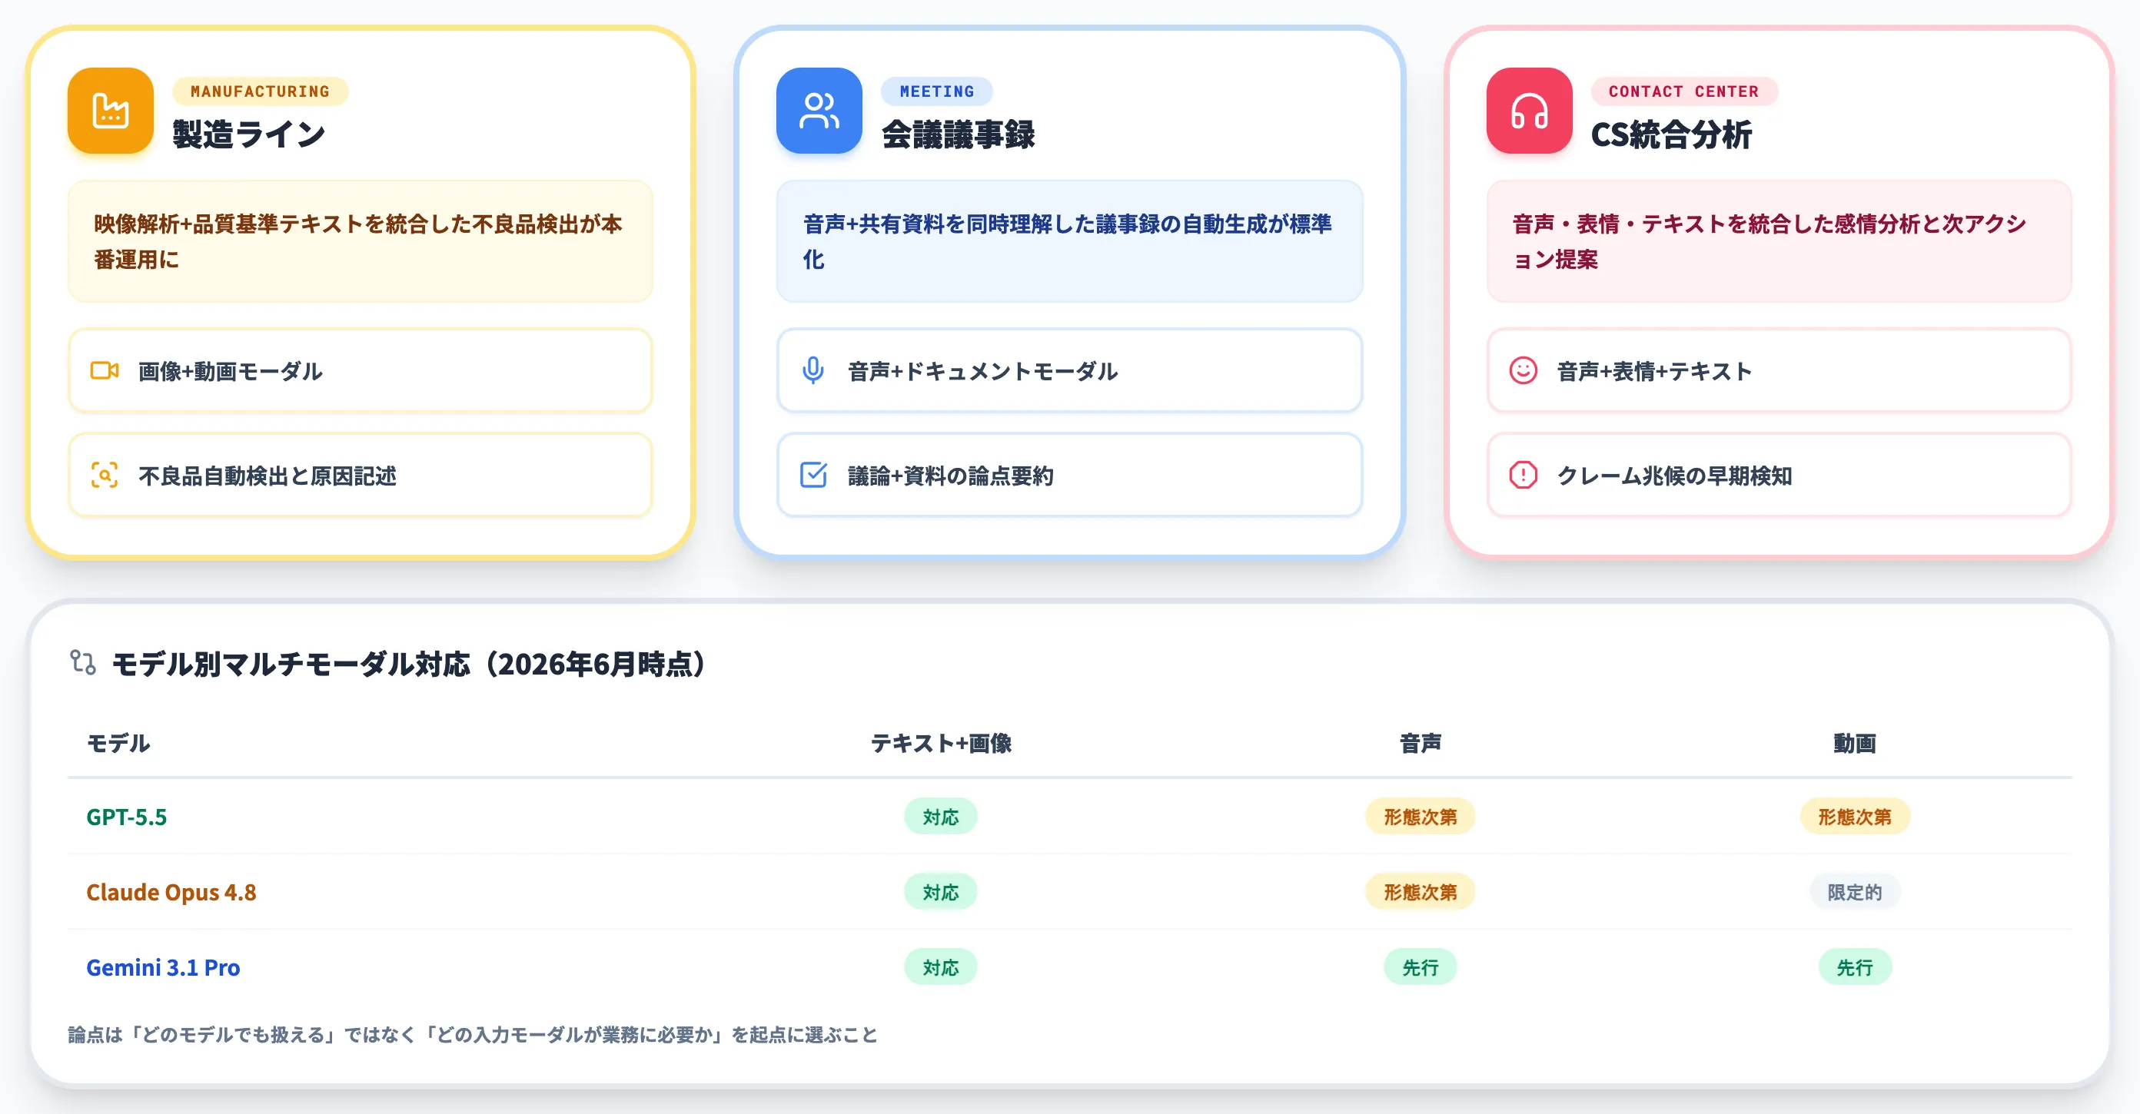Viewport: 2140px width, 1114px height.
Task: Open the 画像+動画モーダル item
Action: click(x=361, y=370)
